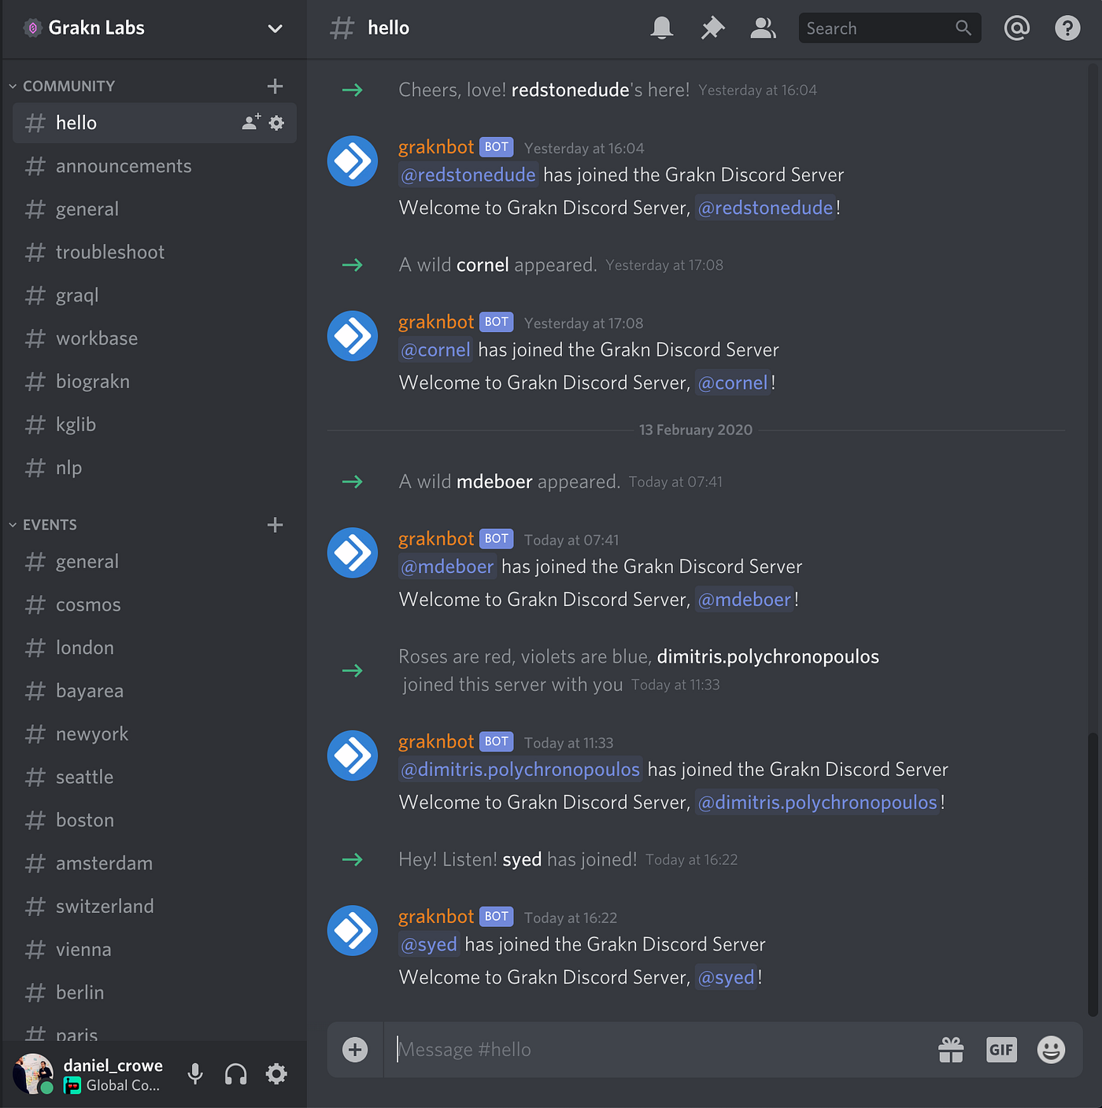Open the EVENTS general channel
The width and height of the screenshot is (1102, 1108).
[154, 562]
